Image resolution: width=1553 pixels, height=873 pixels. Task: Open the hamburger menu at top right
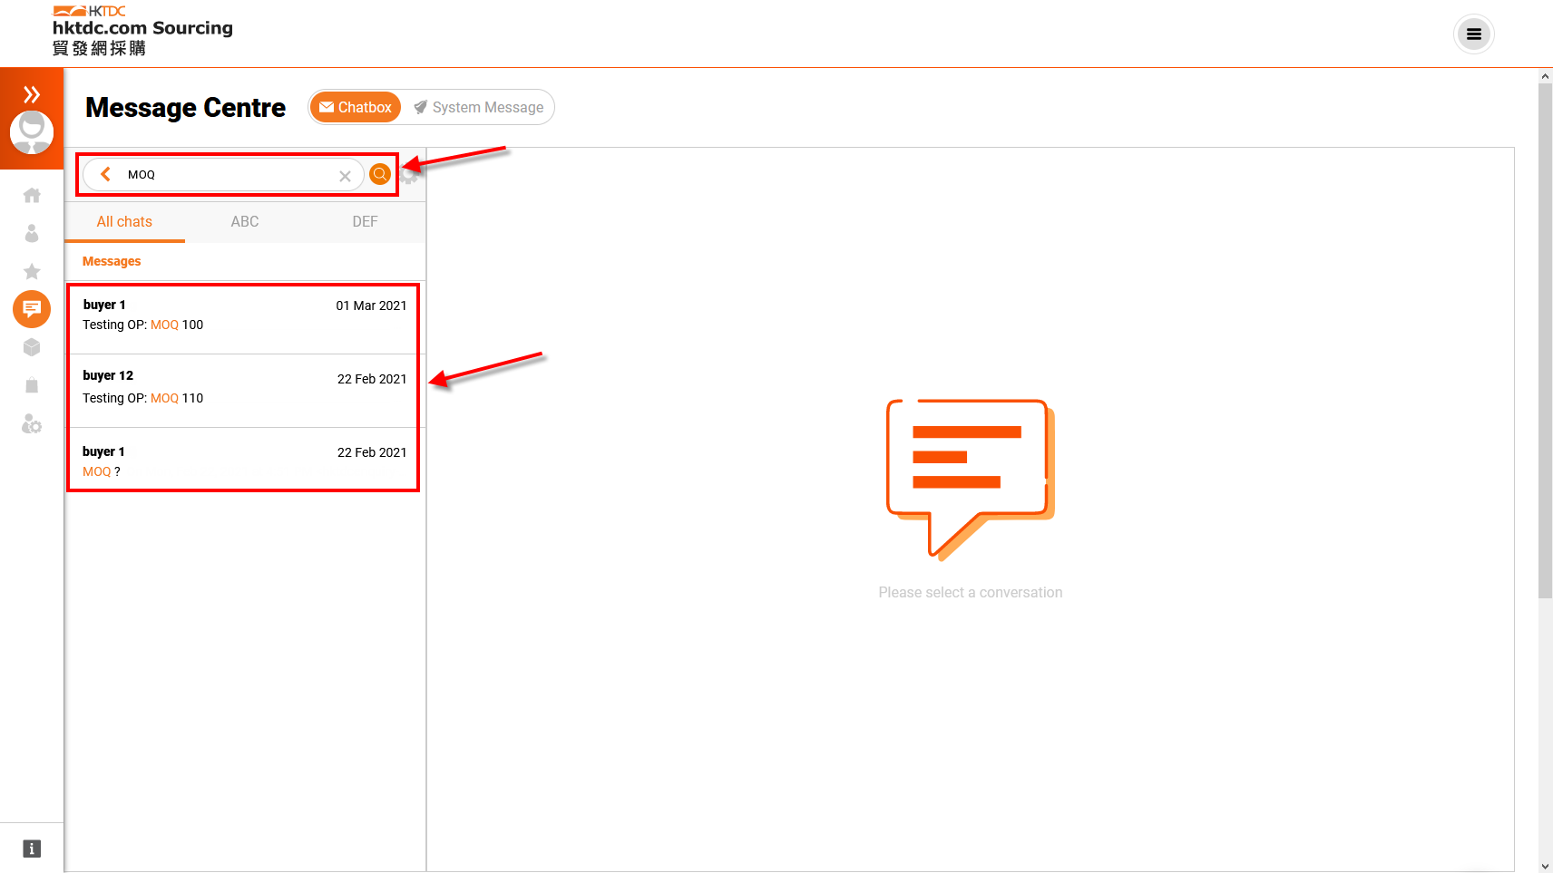pyautogui.click(x=1474, y=34)
